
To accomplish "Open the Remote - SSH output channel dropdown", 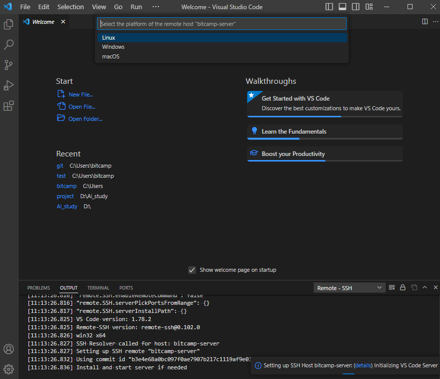I will click(x=349, y=288).
